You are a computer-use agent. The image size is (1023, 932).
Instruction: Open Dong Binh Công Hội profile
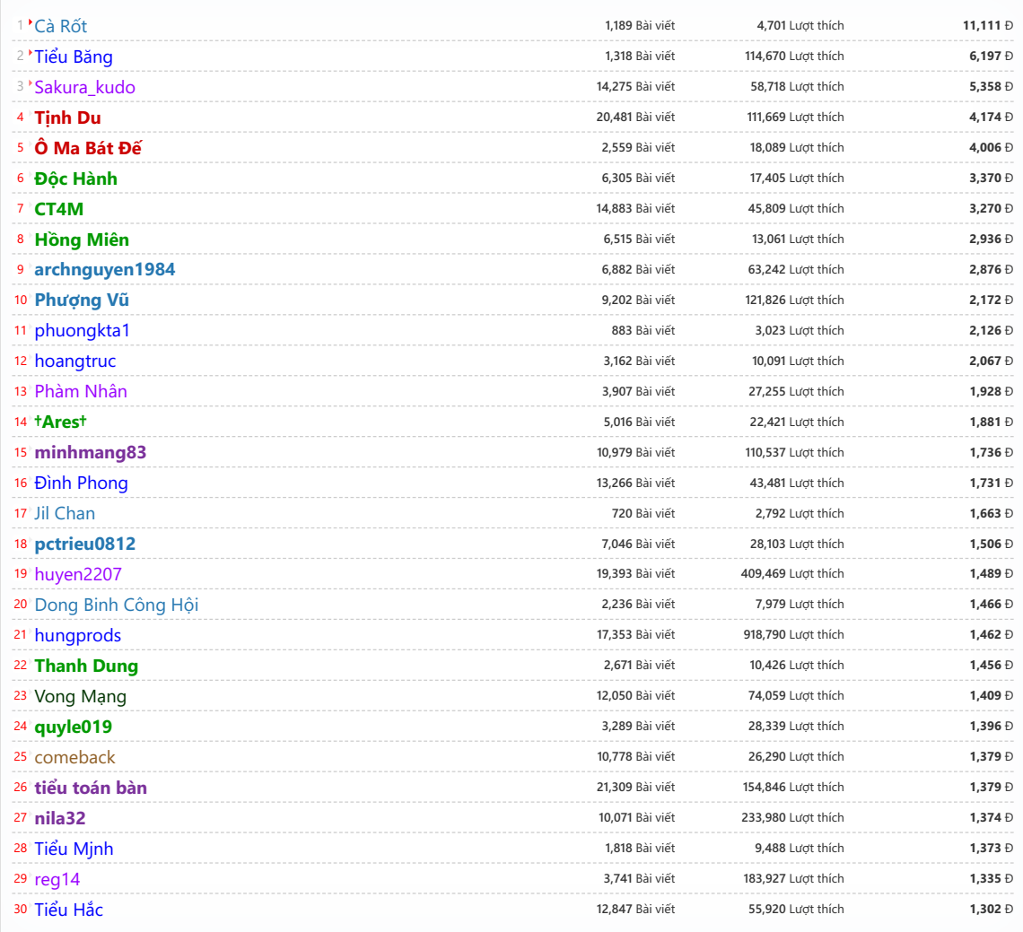pyautogui.click(x=117, y=605)
